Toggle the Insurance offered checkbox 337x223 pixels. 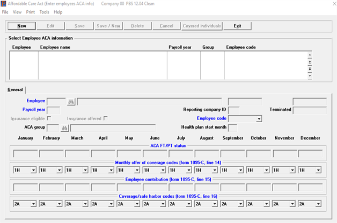tap(106, 118)
